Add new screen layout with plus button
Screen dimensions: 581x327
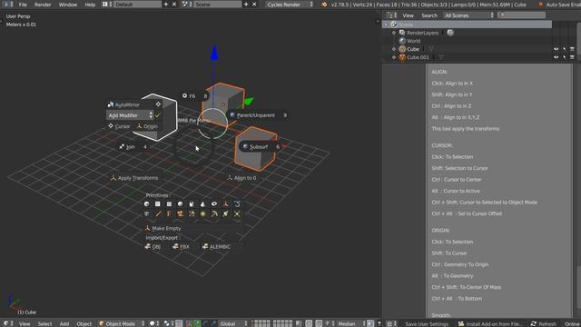[166, 5]
